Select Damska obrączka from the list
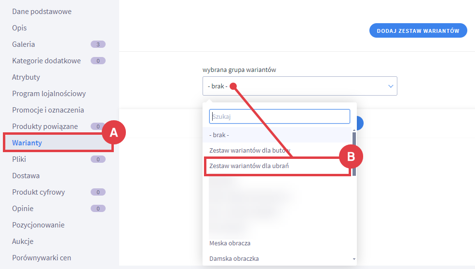475x269 pixels. 234,258
